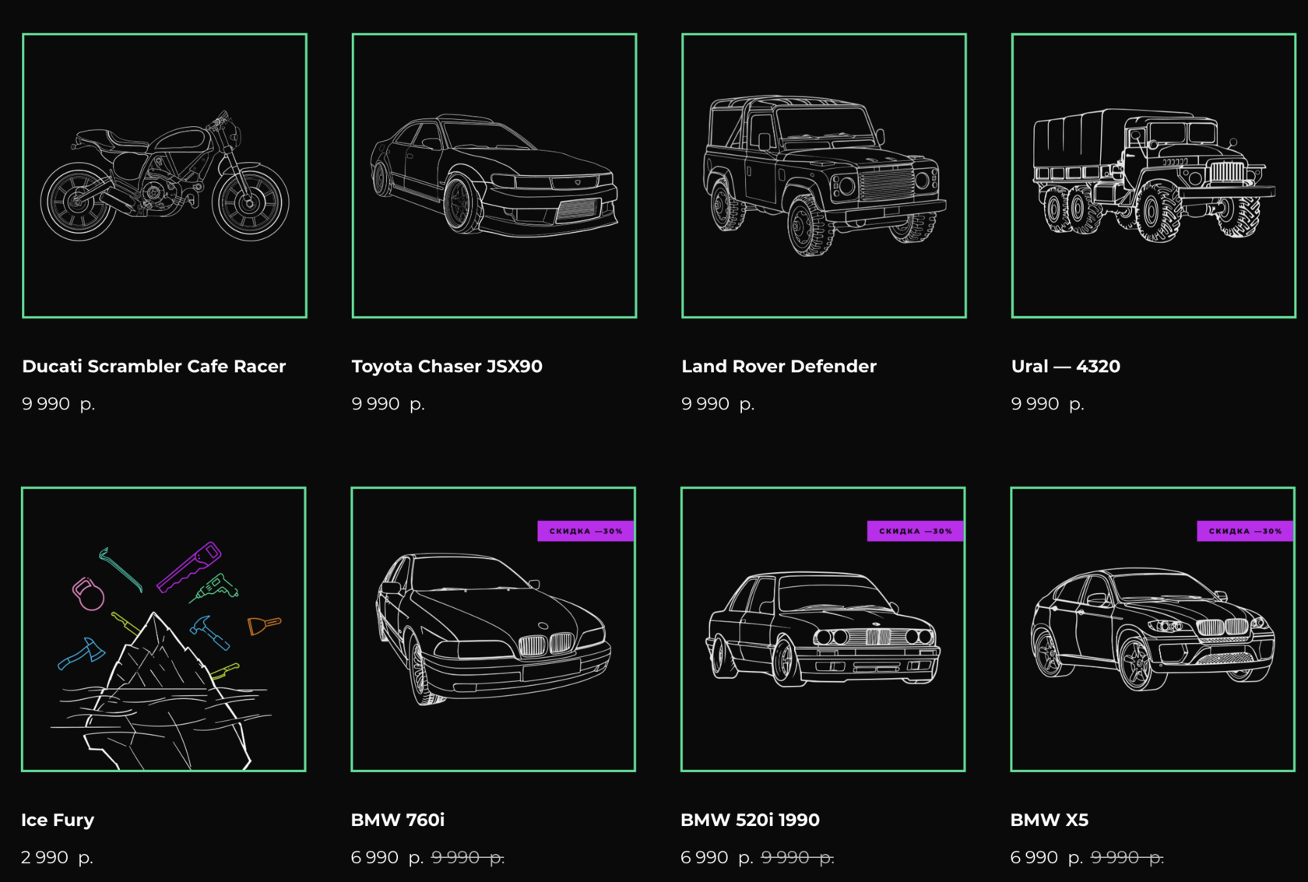Image resolution: width=1308 pixels, height=882 pixels.
Task: Click the BMW 520i 1990 title
Action: tap(750, 820)
